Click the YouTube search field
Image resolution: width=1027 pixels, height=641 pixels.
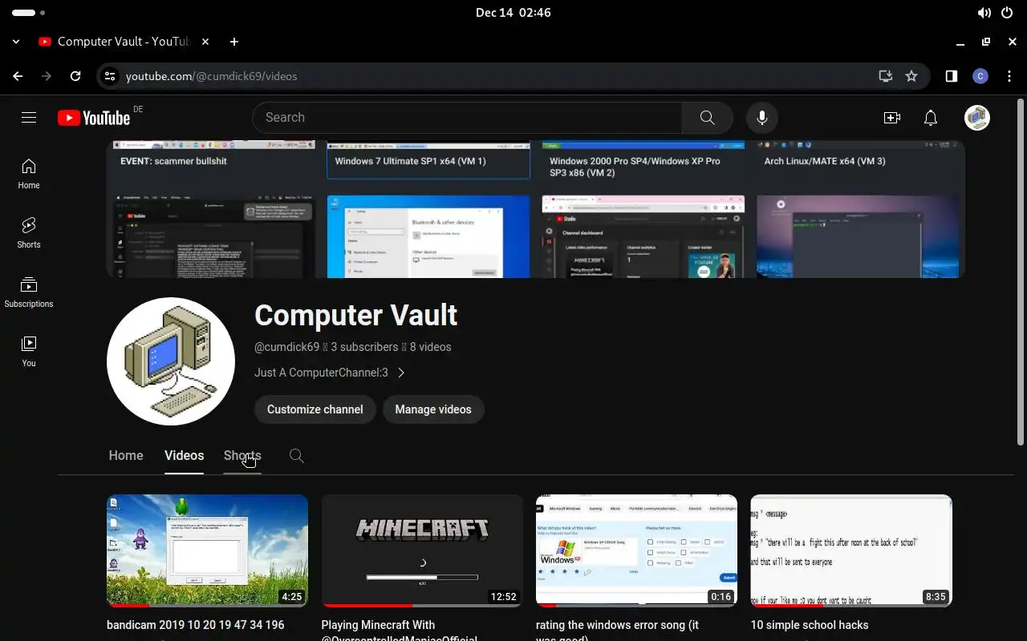pyautogui.click(x=467, y=118)
